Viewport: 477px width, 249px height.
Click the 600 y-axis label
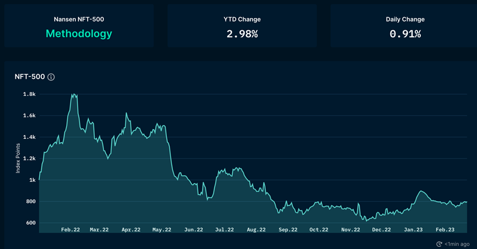coord(31,223)
